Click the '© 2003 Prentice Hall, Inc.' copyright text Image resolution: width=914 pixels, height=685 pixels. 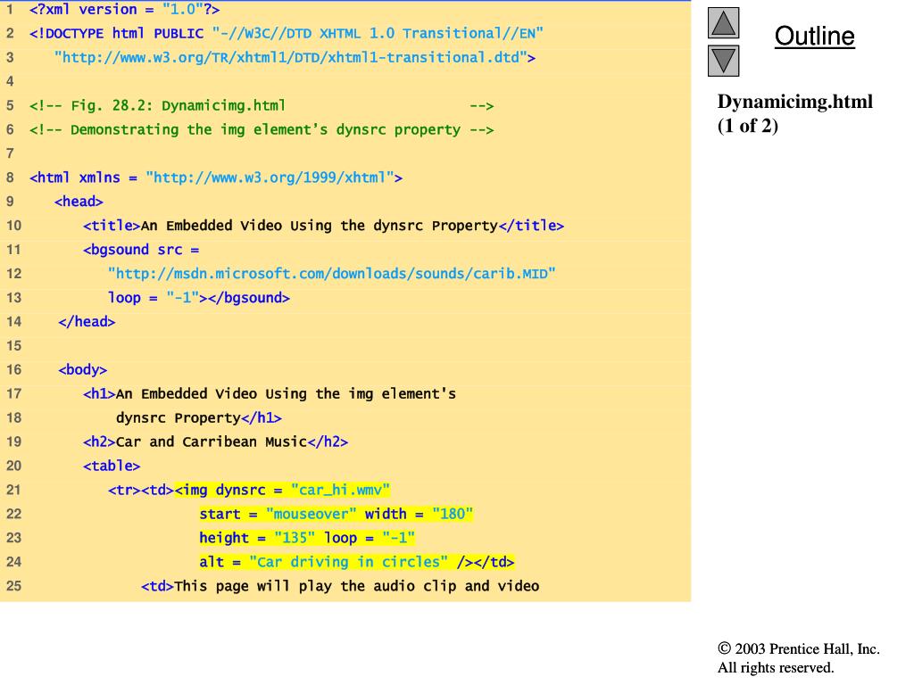click(x=799, y=648)
